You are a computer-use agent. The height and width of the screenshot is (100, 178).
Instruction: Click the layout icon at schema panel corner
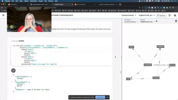click(x=176, y=21)
